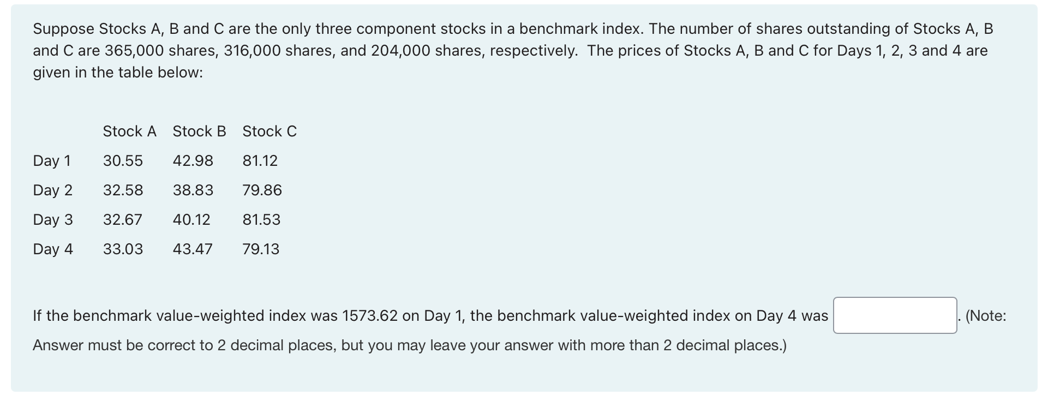Viewport: 1054px width, 395px height.
Task: Click the value 81.12 in the table
Action: click(261, 160)
